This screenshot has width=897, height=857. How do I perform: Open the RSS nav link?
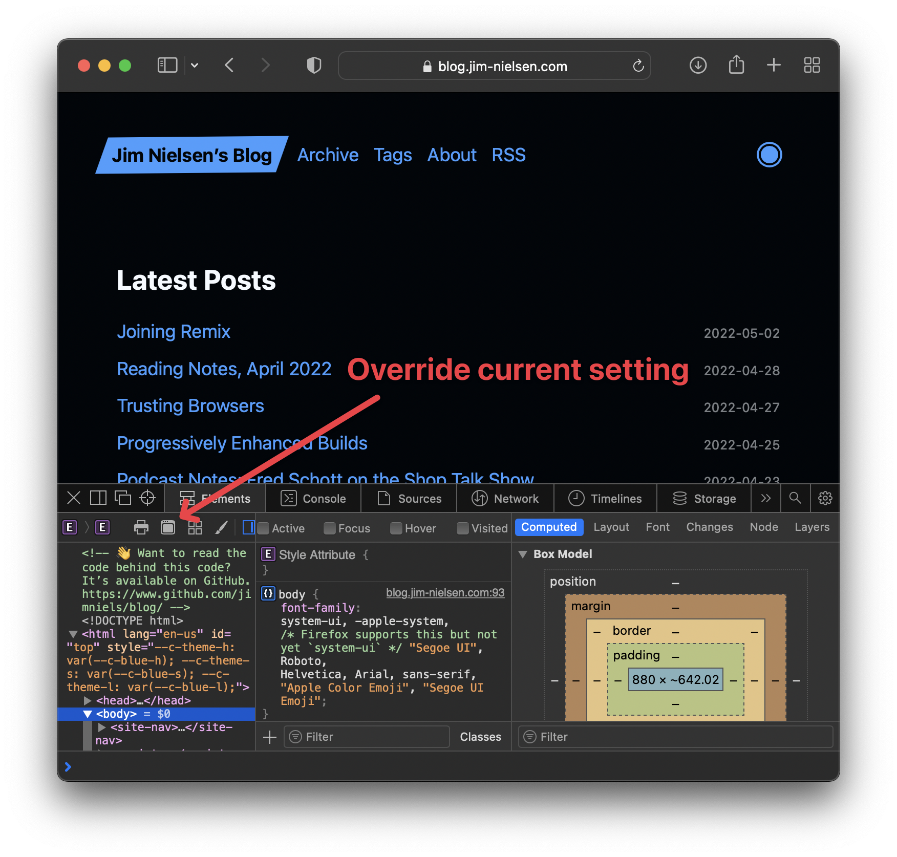[508, 155]
